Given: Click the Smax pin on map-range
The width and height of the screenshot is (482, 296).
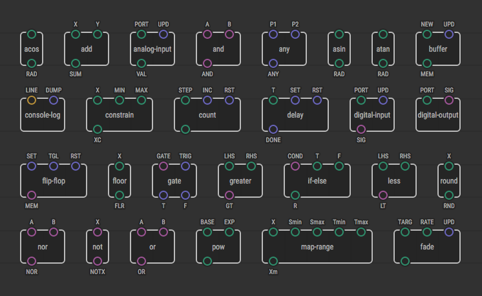Looking at the screenshot, I should (317, 232).
